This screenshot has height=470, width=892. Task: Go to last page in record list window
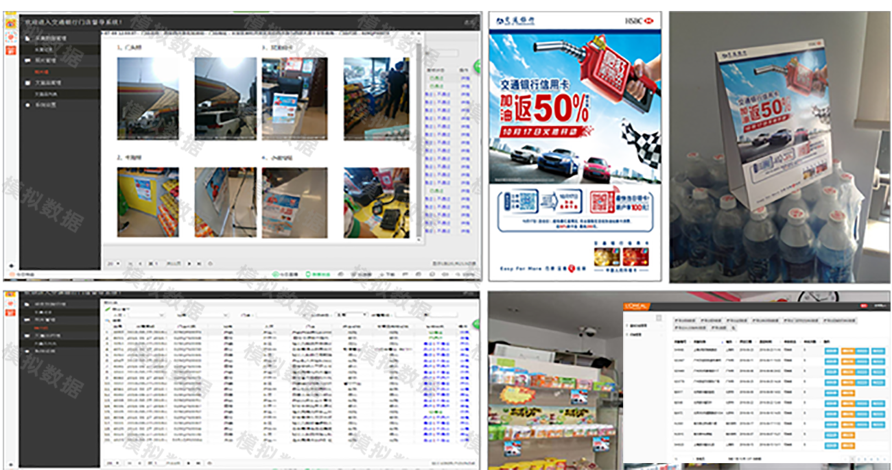coord(199,463)
